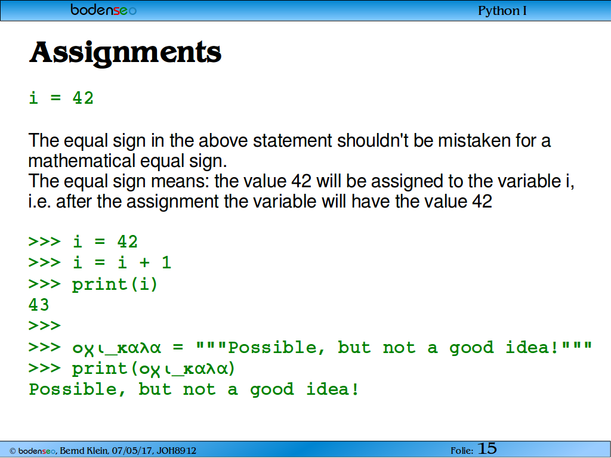
Task: Click the output value "43"
Action: coord(39,305)
